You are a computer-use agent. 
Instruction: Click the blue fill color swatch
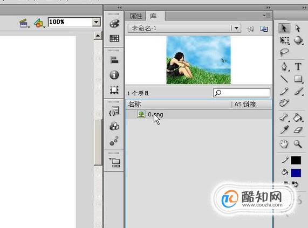pos(296,173)
